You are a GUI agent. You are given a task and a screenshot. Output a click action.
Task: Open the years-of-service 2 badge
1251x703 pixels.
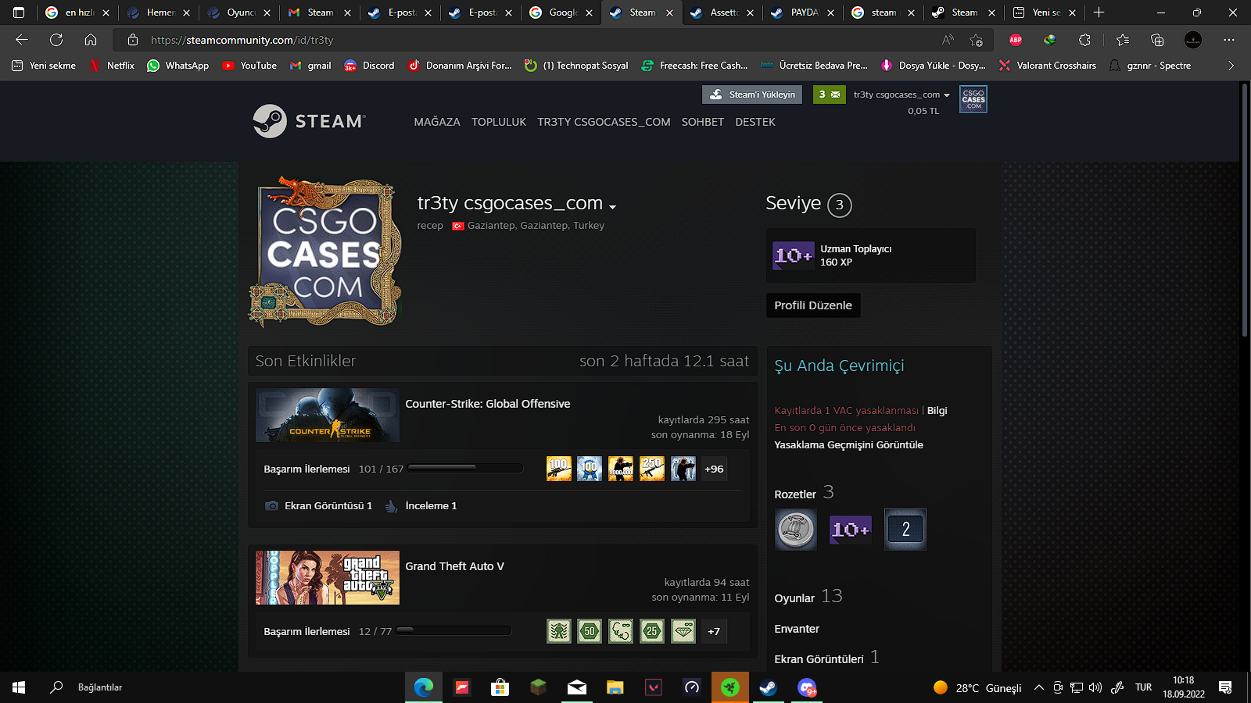coord(905,530)
